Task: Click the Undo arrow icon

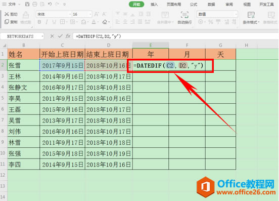Action: [50, 4]
